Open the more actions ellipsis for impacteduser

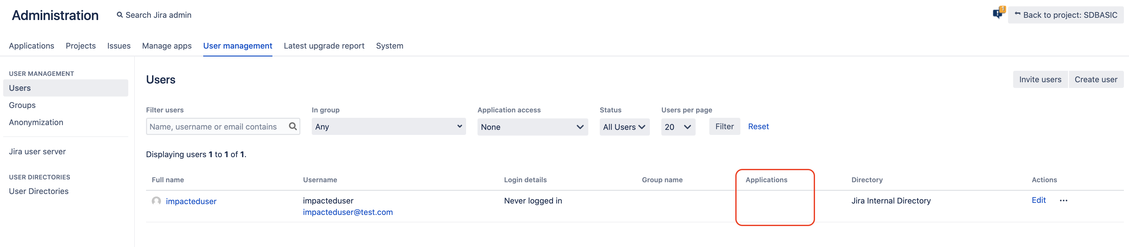tap(1063, 201)
